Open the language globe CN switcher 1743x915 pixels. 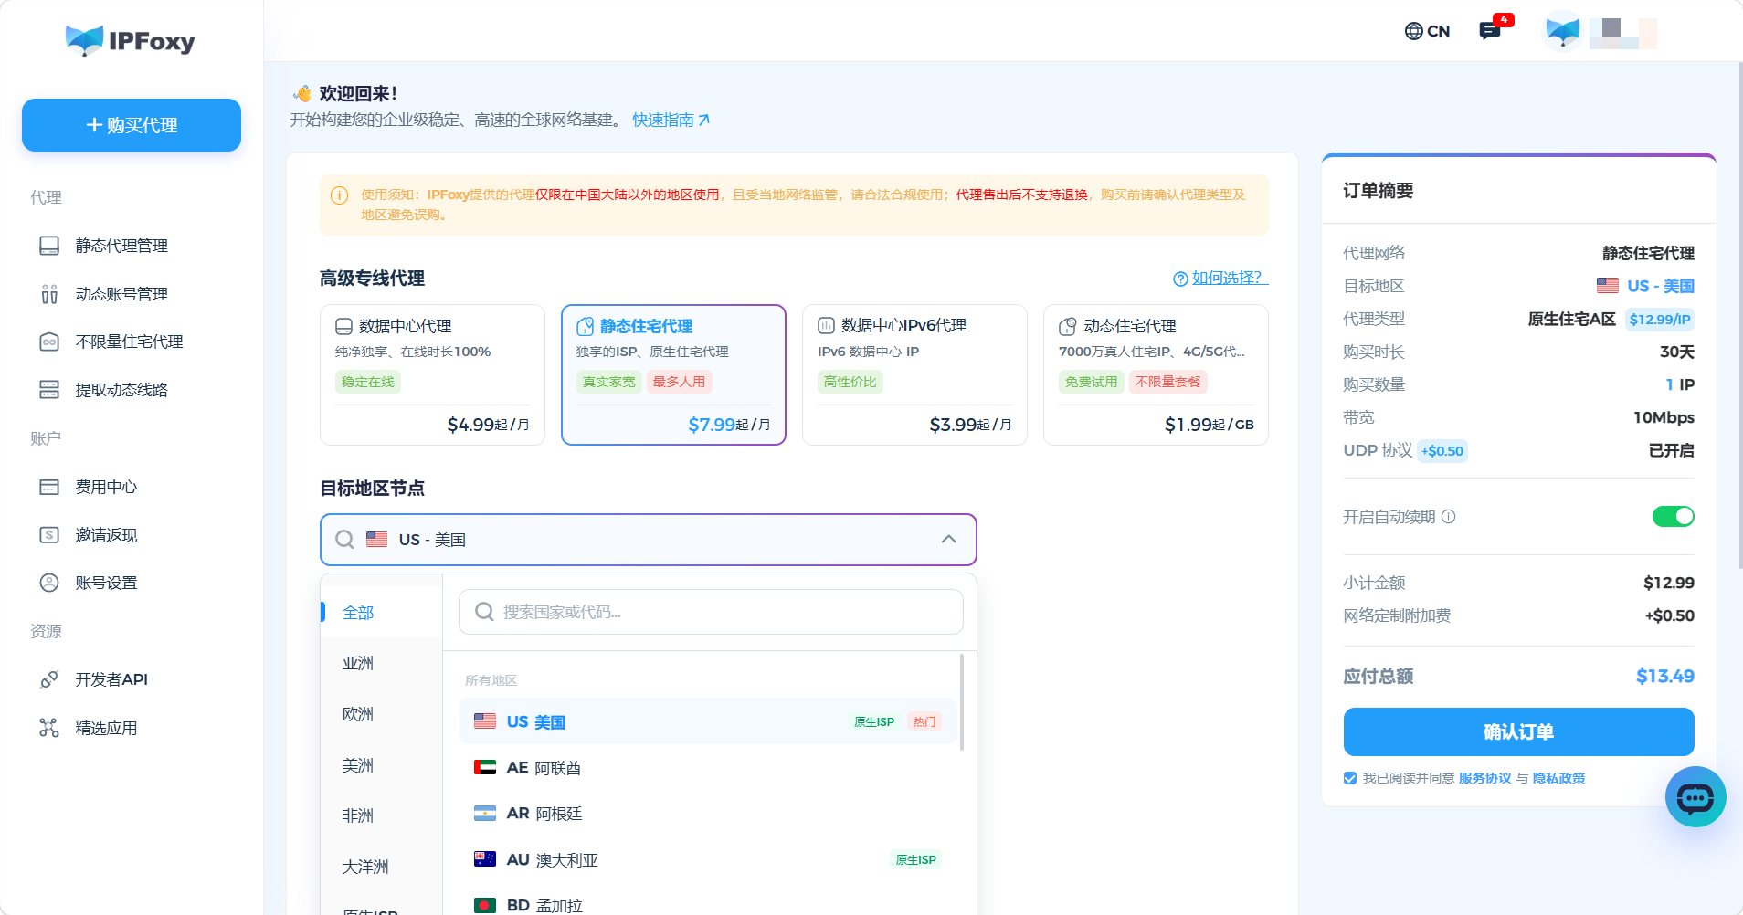click(x=1427, y=31)
